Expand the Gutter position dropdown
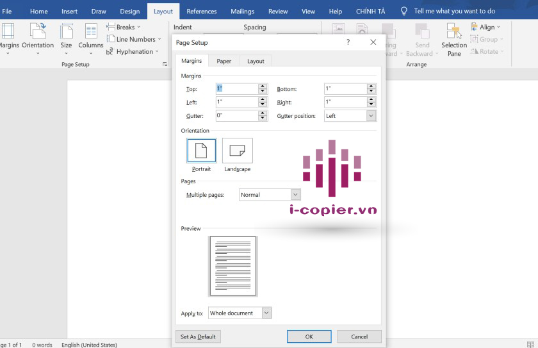Viewport: 538px width, 348px height. [371, 116]
